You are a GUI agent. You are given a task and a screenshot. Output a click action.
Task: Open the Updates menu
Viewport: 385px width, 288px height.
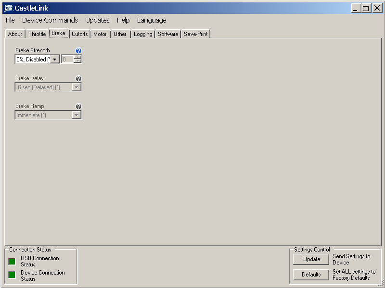97,20
